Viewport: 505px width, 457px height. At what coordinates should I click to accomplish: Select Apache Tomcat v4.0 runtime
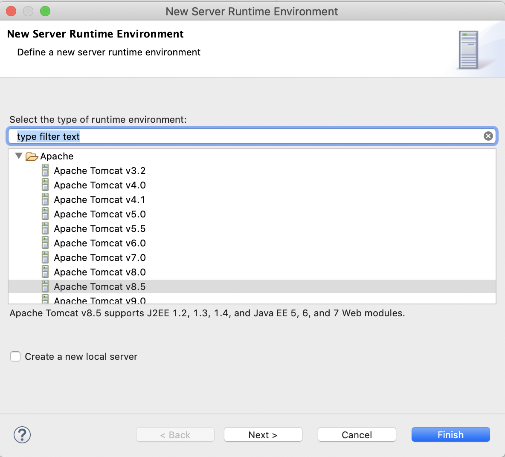coord(99,185)
